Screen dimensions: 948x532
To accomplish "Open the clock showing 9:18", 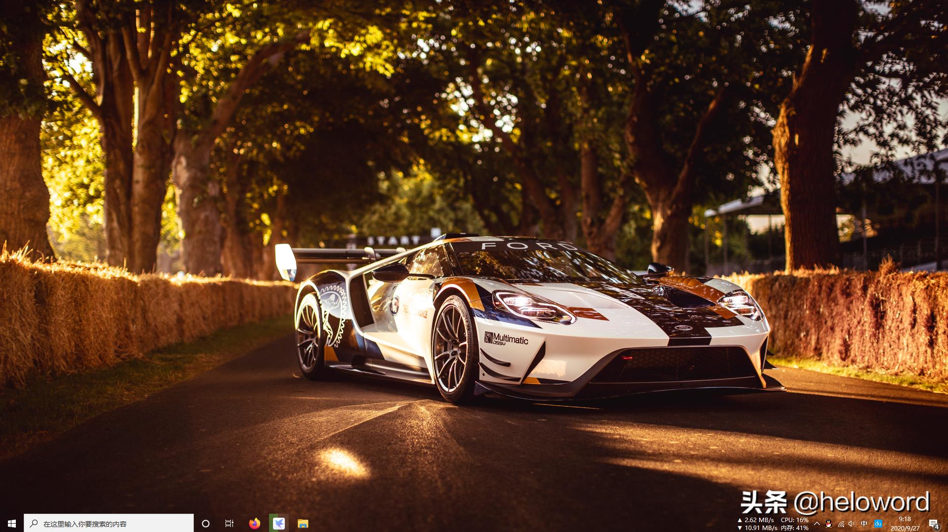I will (x=905, y=523).
